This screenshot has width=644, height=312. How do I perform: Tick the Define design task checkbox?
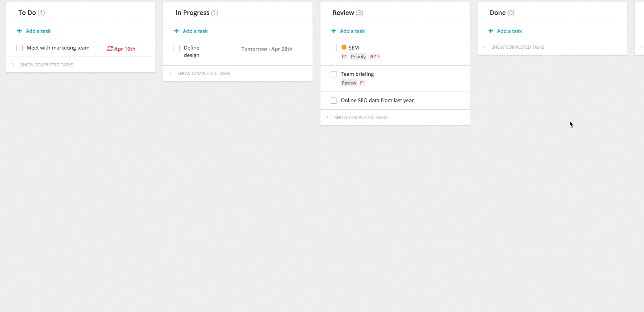pyautogui.click(x=177, y=48)
